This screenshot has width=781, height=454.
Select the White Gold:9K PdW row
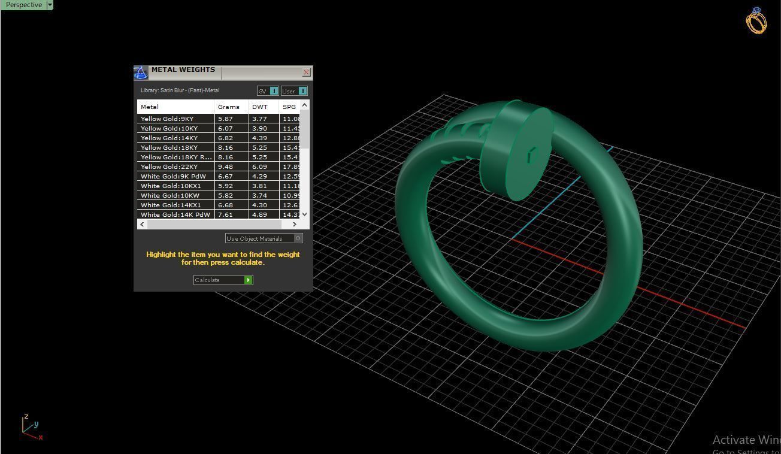(219, 176)
